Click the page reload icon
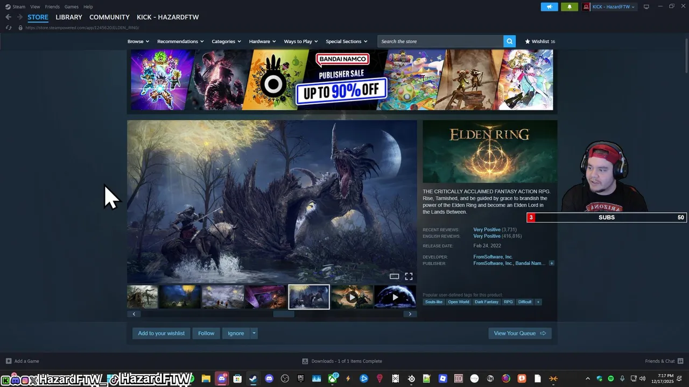Screen dimensions: 689x387 [9, 27]
